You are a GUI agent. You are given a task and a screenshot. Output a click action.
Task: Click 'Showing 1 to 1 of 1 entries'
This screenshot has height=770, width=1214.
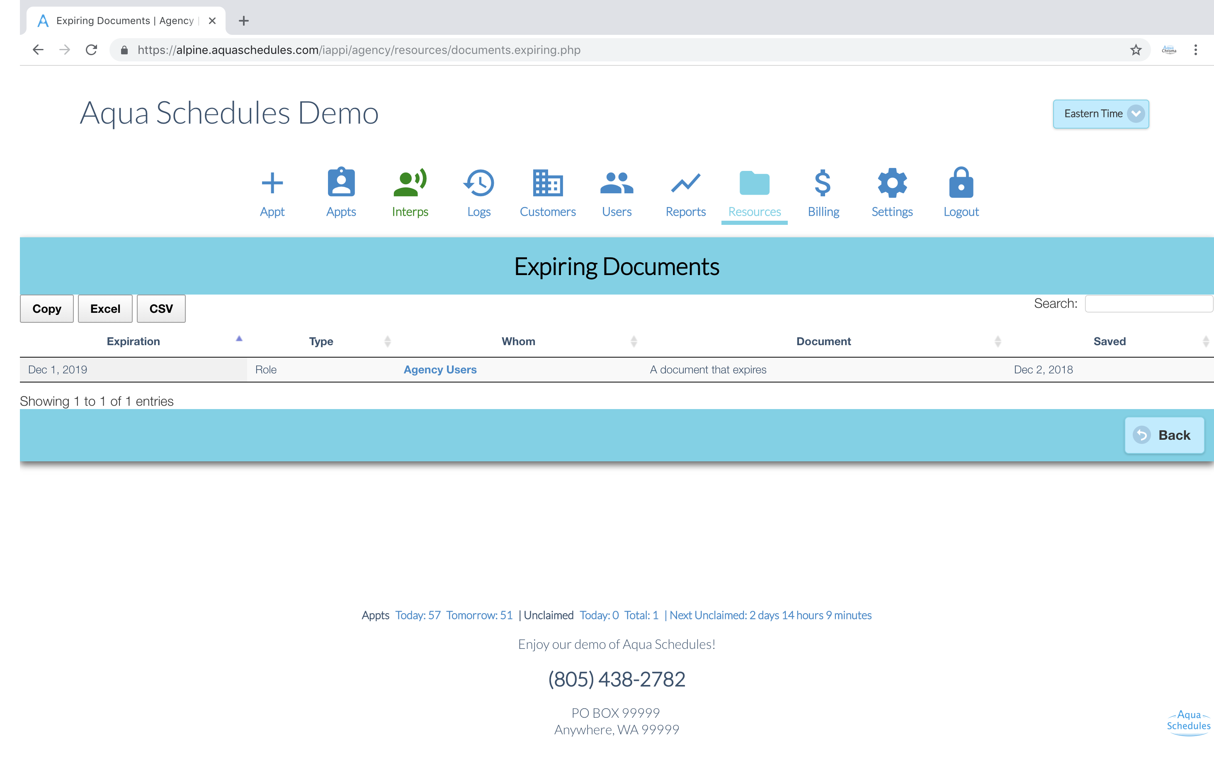[x=96, y=401]
